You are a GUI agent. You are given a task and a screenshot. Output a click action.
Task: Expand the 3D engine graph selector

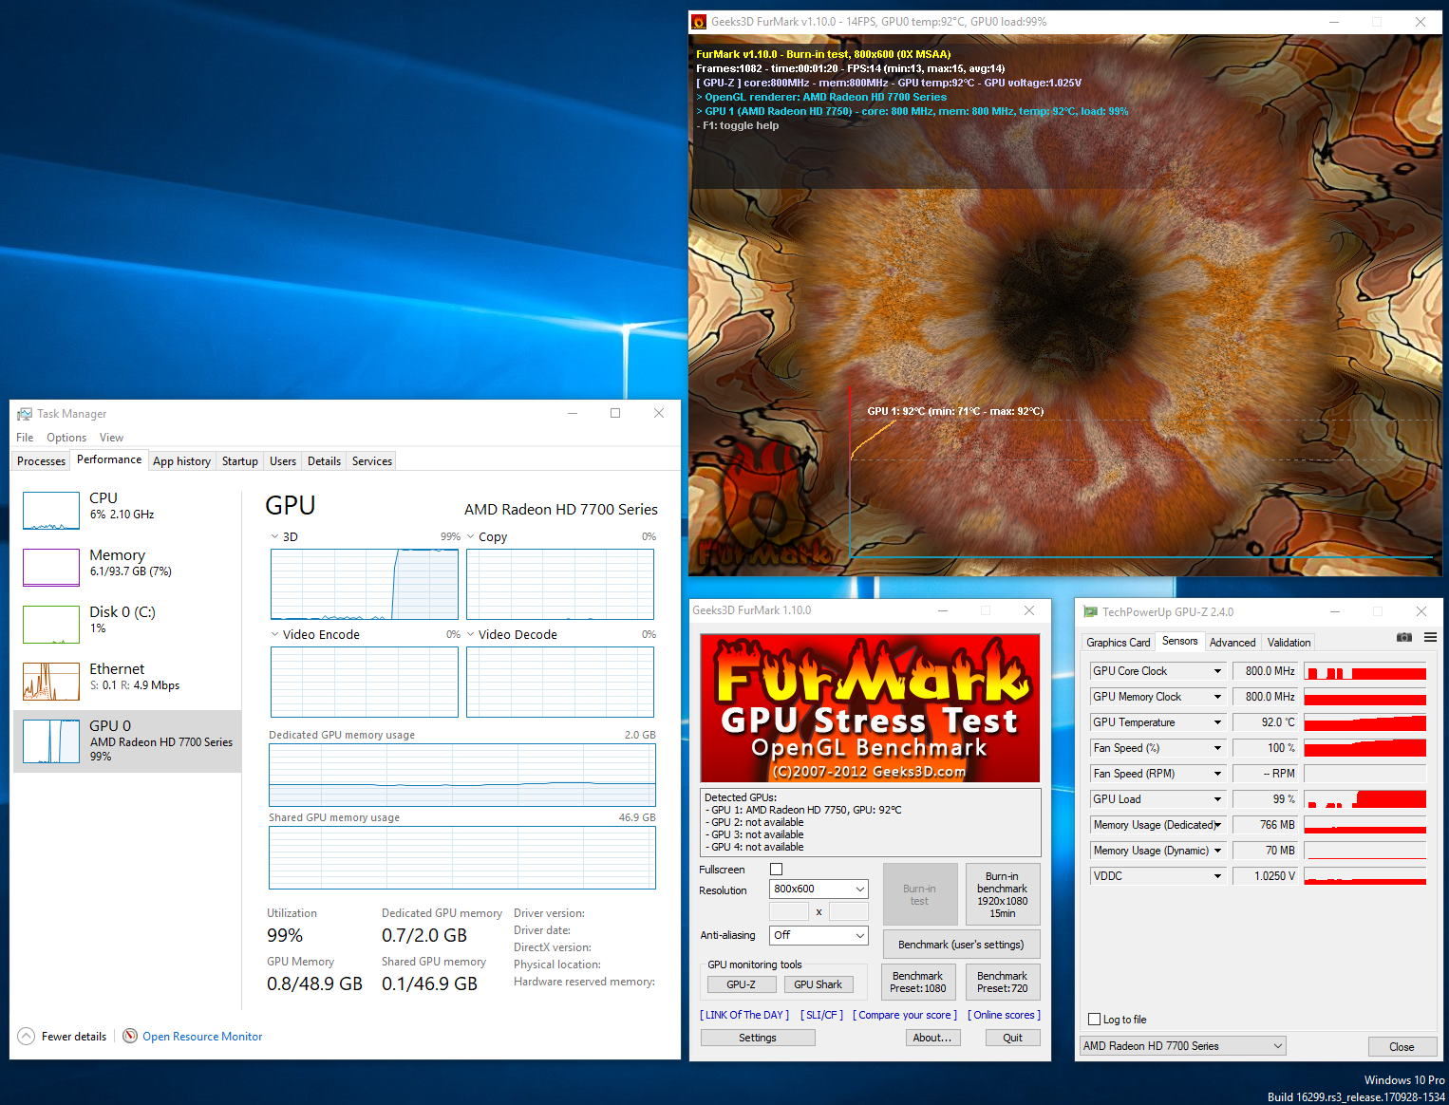point(275,536)
